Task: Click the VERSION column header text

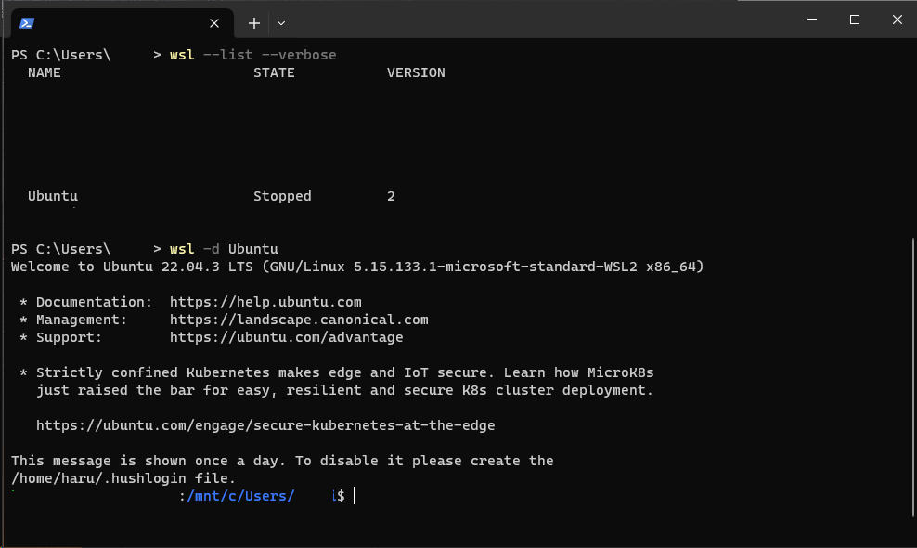Action: pos(416,72)
